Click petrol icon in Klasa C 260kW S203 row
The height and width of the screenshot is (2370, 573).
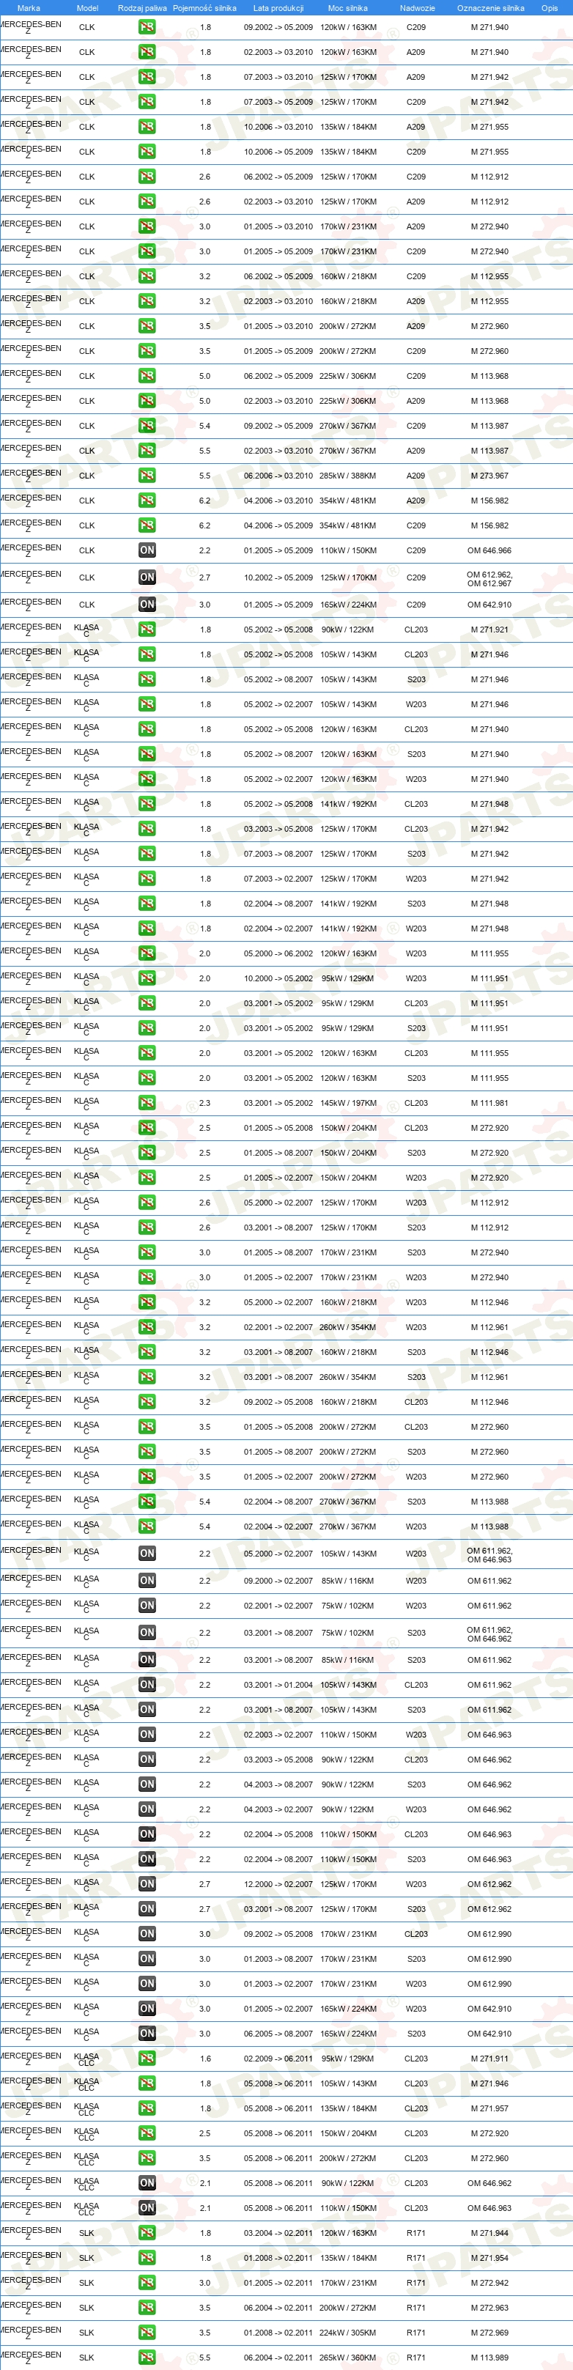(147, 1377)
